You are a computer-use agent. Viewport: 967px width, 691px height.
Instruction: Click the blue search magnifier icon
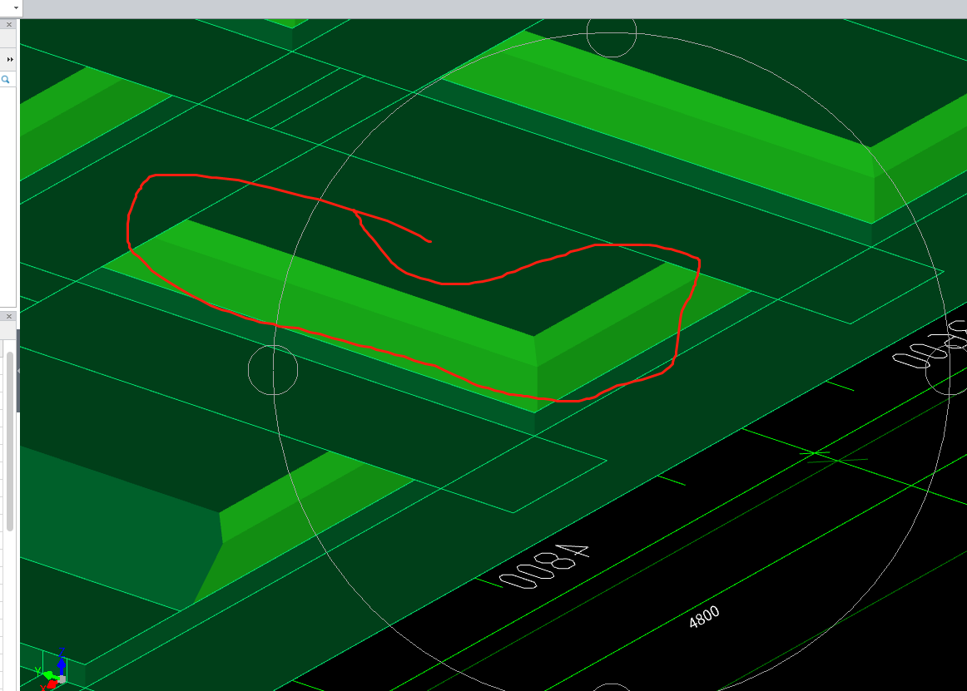coord(6,80)
